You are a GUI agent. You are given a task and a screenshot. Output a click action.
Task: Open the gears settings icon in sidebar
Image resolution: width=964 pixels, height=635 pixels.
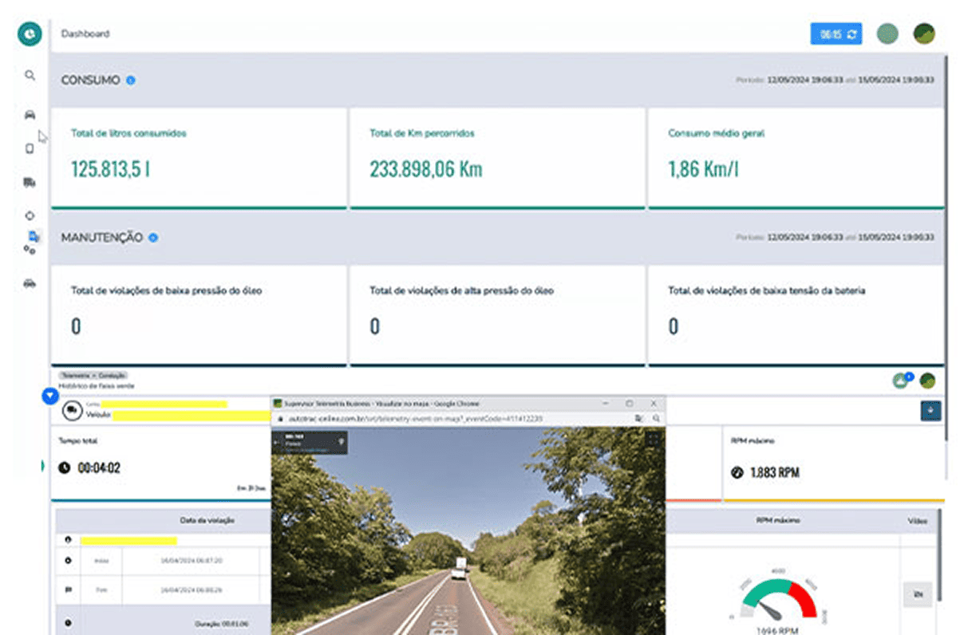[x=30, y=250]
